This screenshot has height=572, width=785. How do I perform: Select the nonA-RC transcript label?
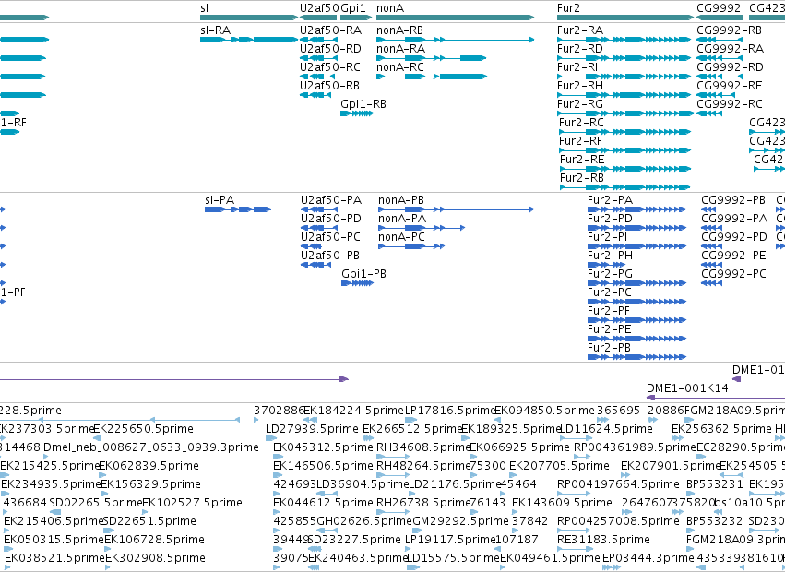[400, 67]
